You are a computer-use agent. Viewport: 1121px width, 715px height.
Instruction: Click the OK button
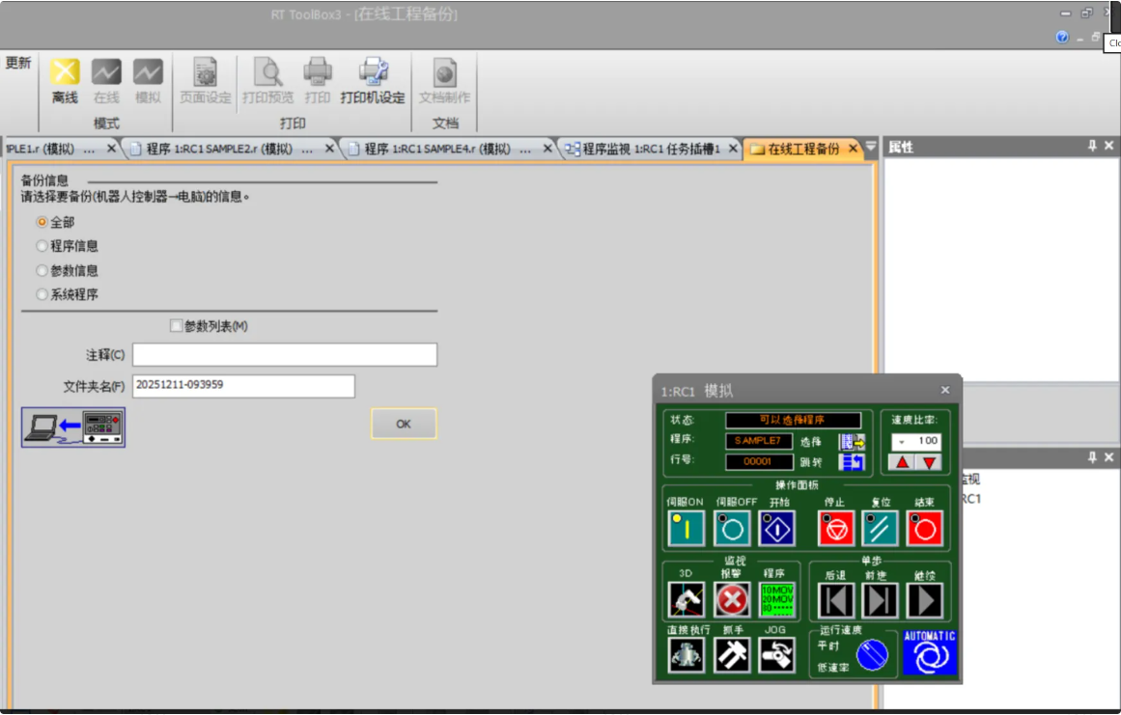click(x=404, y=424)
